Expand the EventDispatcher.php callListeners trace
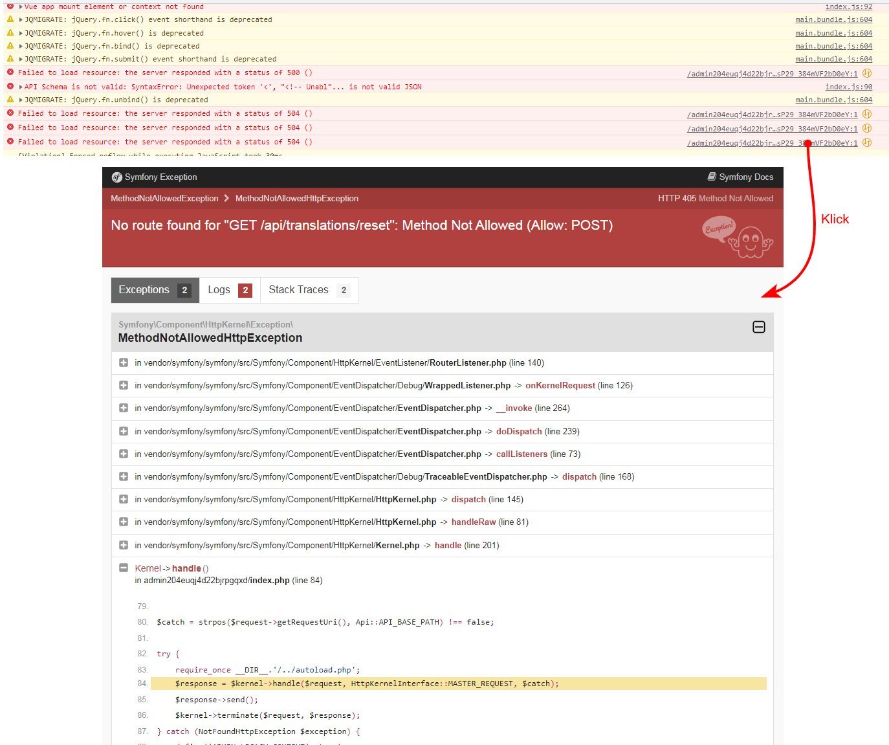Viewport: 889px width, 745px height. (x=124, y=454)
